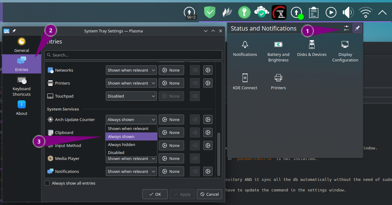Set shortcut with Networks row None button
392x205 pixels.
171,70
